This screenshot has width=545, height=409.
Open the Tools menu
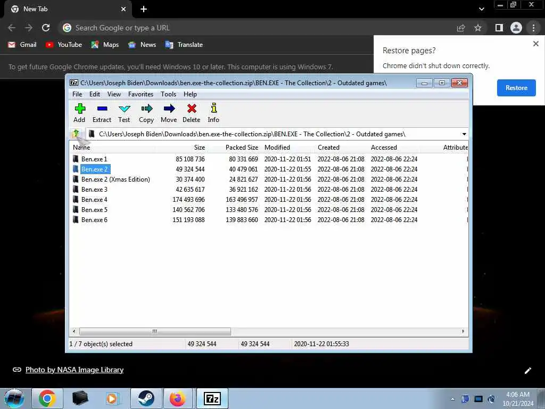[168, 94]
